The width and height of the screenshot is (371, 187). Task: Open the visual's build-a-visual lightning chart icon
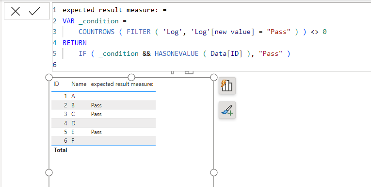227,86
